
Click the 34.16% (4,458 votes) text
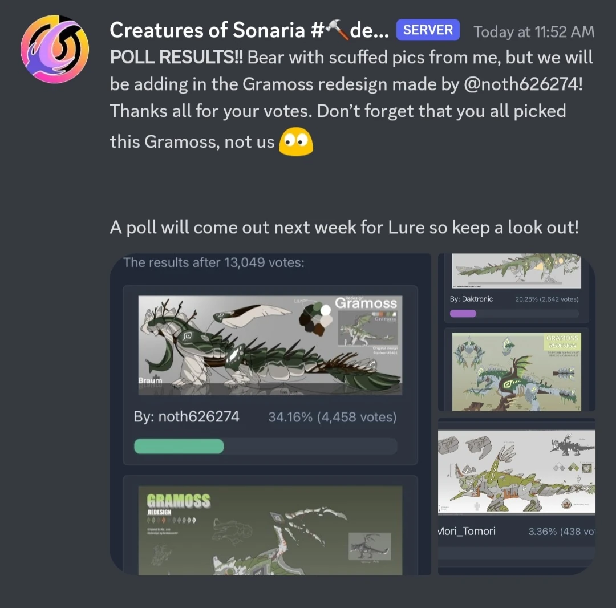pos(333,417)
